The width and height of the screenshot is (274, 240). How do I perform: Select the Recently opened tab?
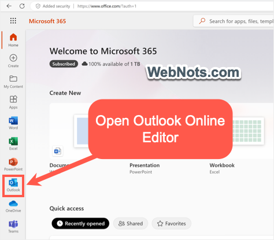click(80, 224)
